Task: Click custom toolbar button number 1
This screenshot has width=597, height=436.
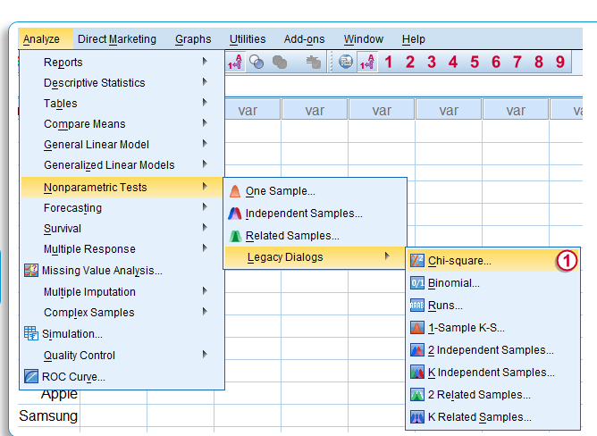Action: [x=389, y=62]
